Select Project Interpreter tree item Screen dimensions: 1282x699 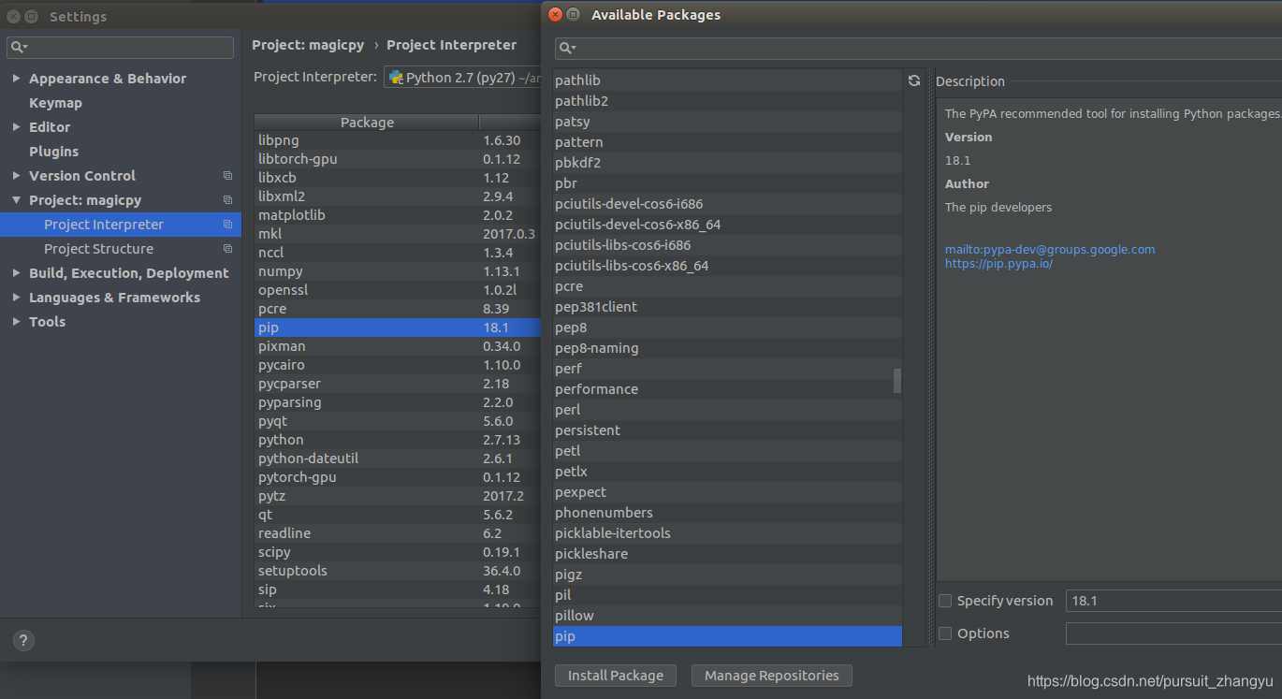(x=121, y=225)
